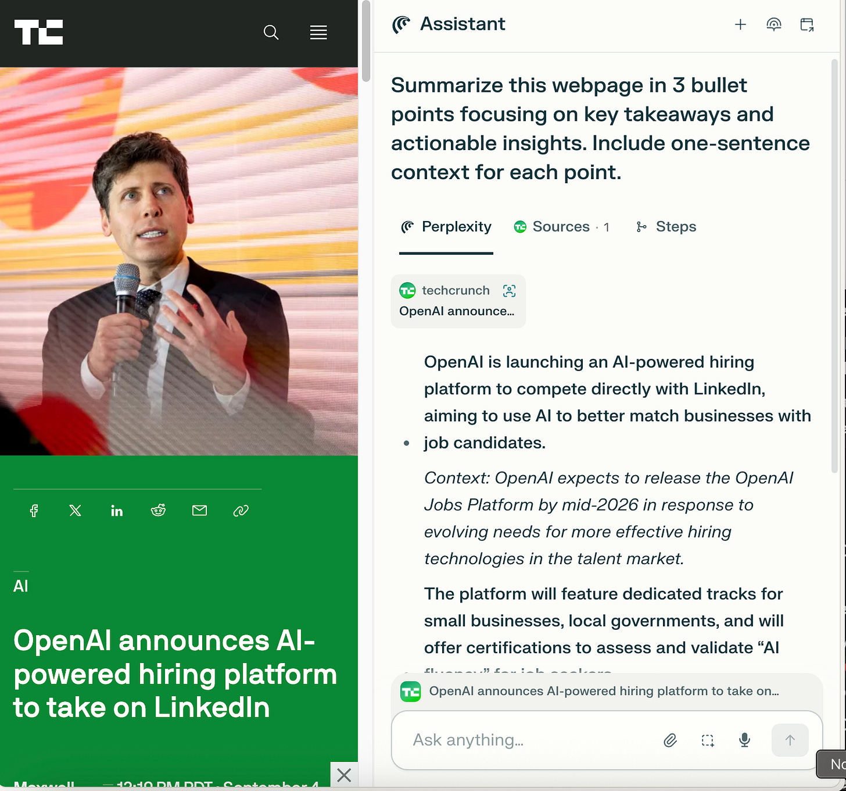The height and width of the screenshot is (791, 846).
Task: Open Assistant in new window icon
Action: coord(807,24)
